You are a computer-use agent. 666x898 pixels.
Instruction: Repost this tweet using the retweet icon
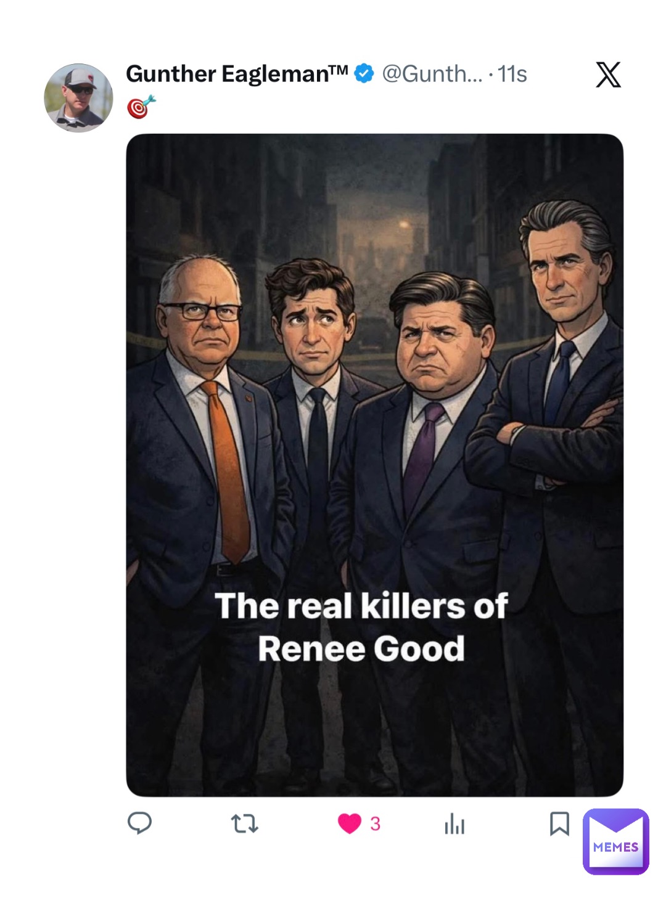(x=244, y=823)
